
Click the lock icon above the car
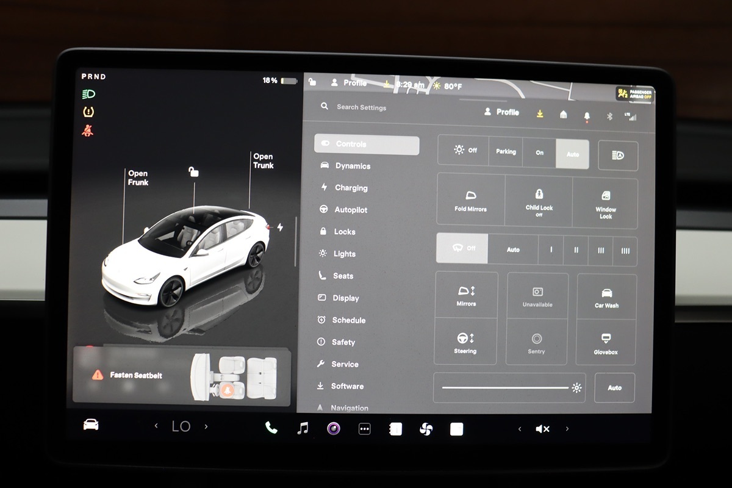click(x=193, y=171)
